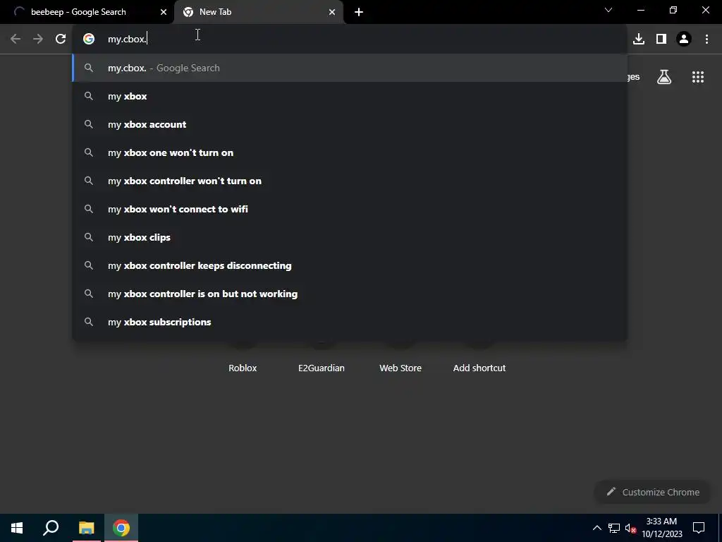This screenshot has height=542, width=722.
Task: Select 'my xbox controller is on but not working'
Action: pyautogui.click(x=350, y=294)
